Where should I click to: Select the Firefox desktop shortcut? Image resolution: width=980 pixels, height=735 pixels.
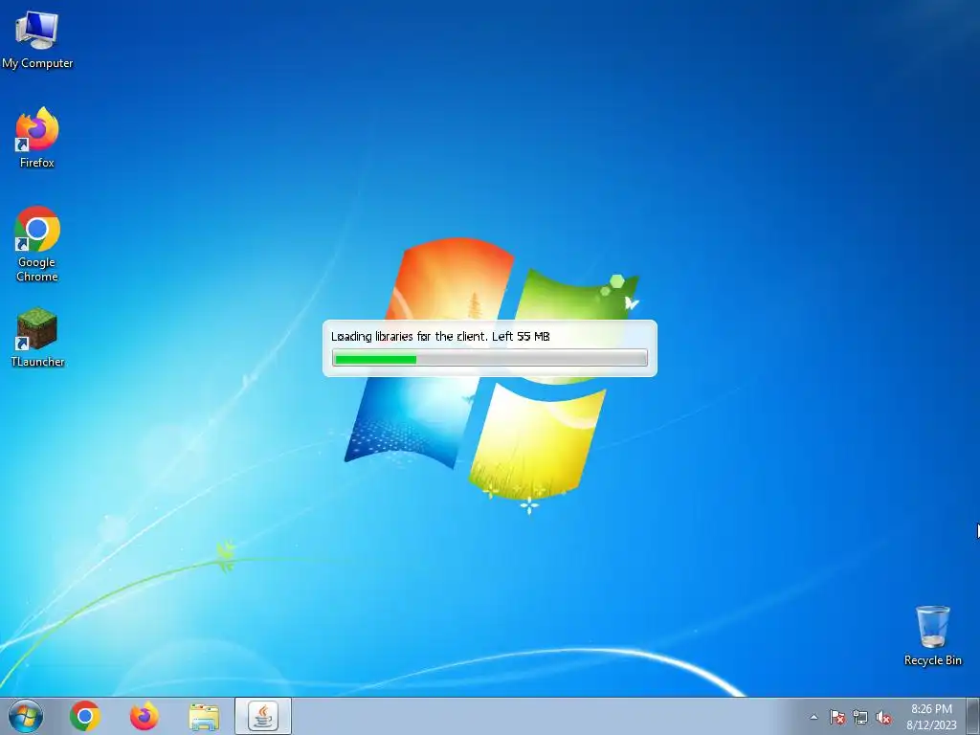coord(37,138)
